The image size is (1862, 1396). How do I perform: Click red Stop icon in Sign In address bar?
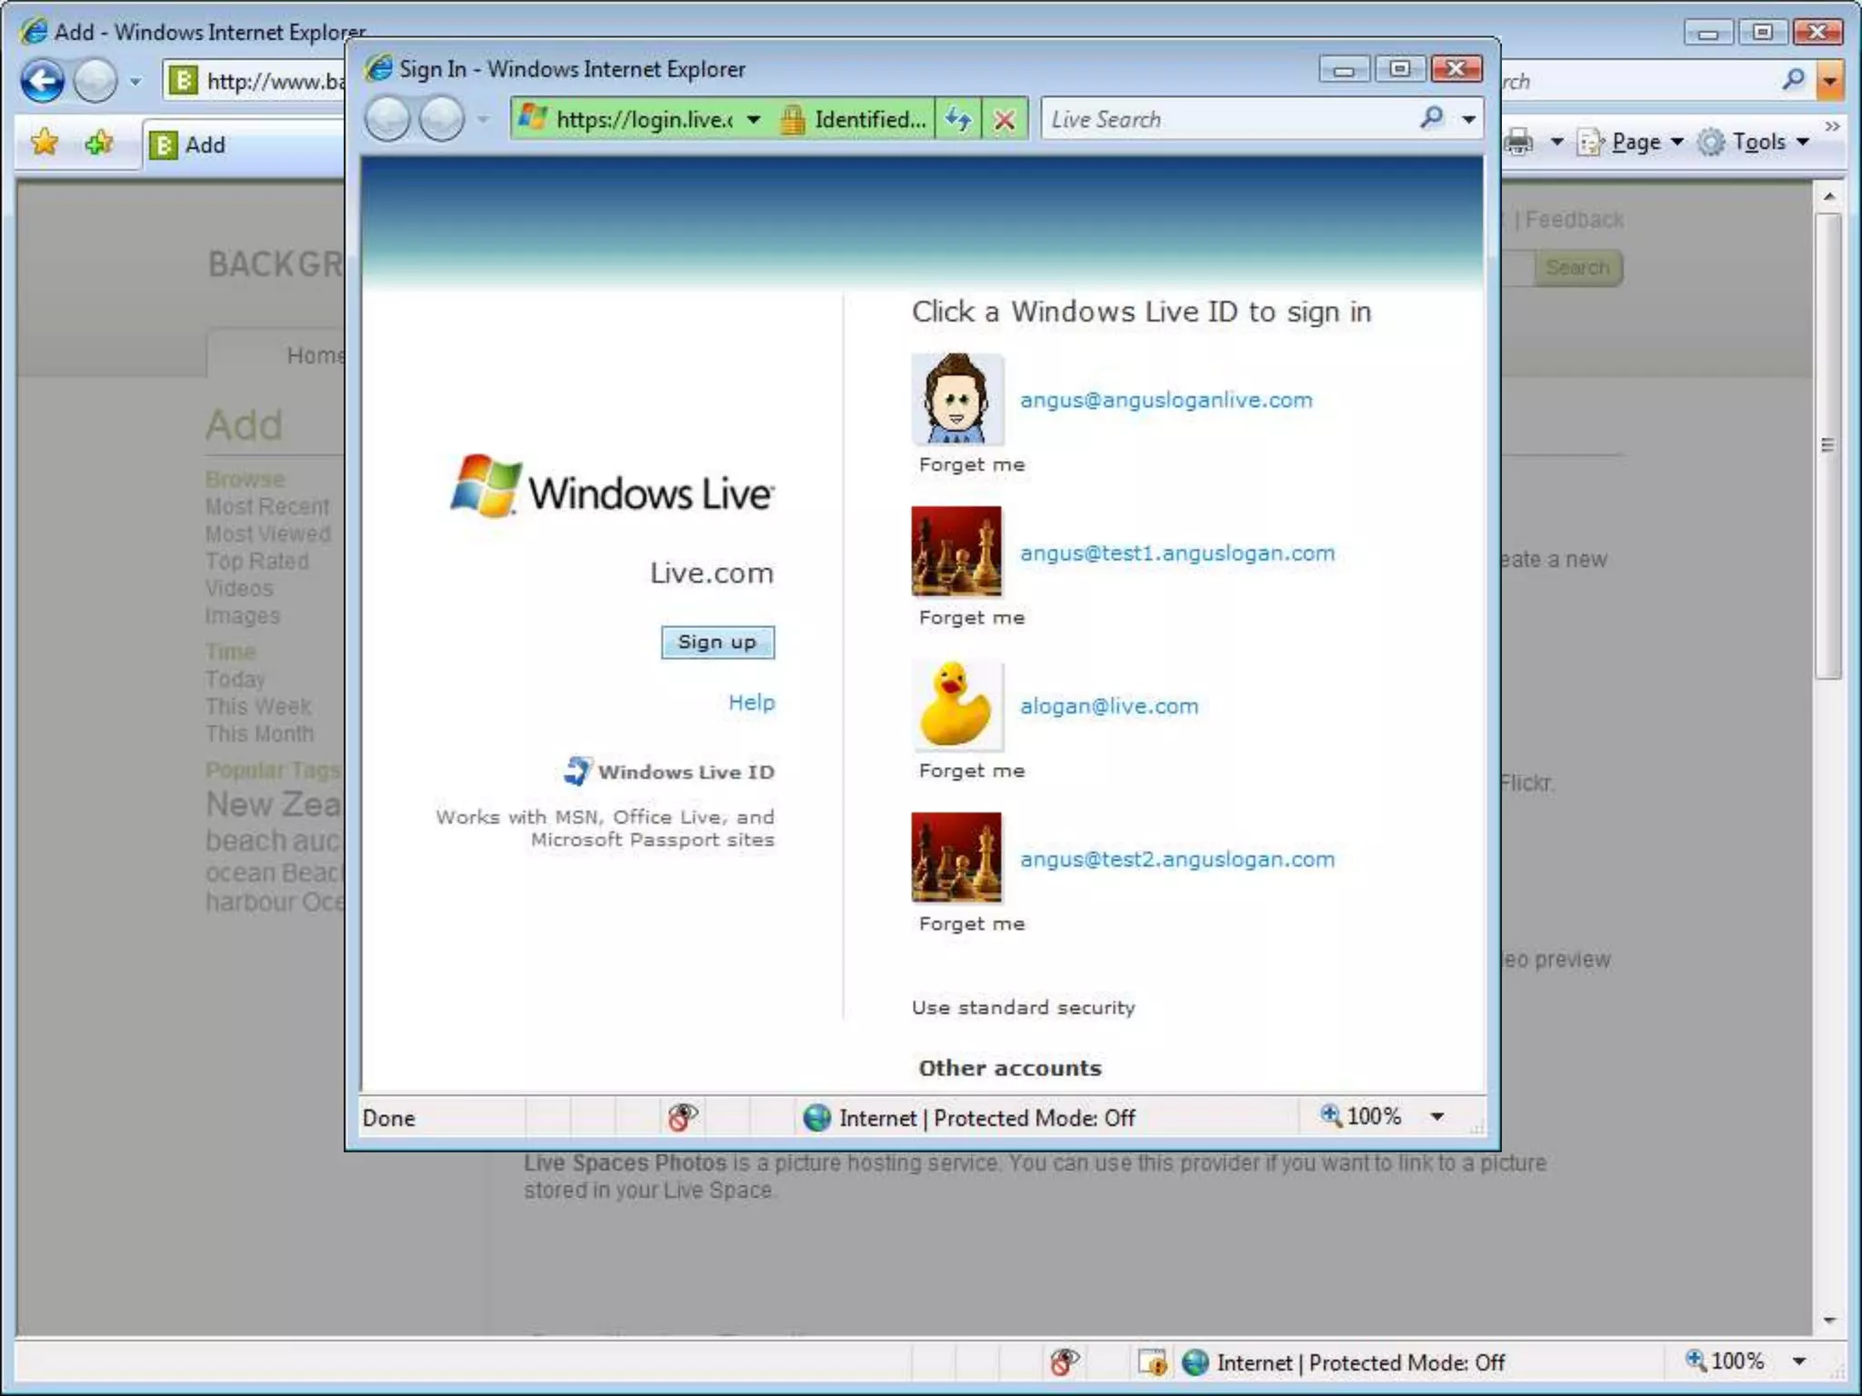(x=1005, y=119)
